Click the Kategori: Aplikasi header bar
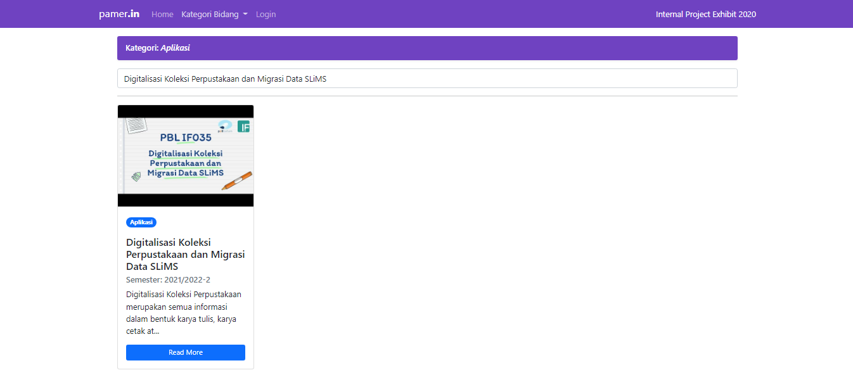This screenshot has height=389, width=853. pos(427,48)
